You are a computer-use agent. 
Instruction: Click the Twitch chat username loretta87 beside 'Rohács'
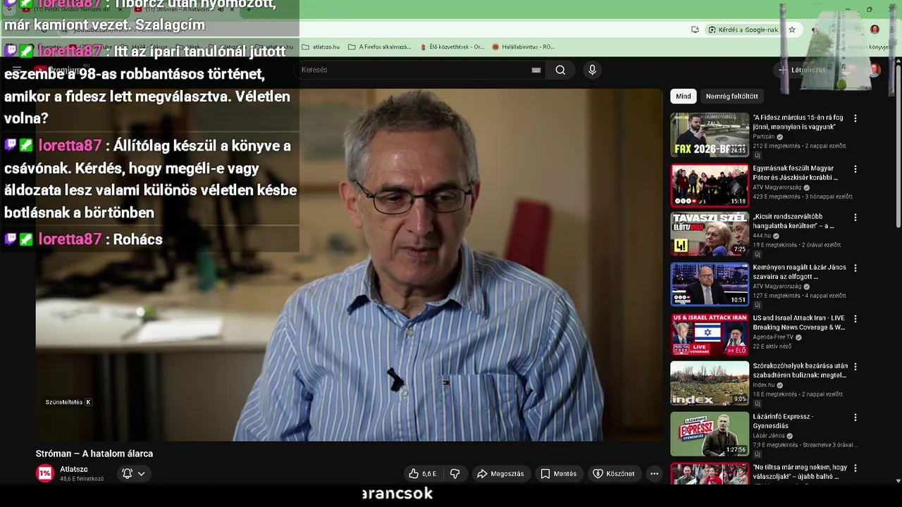[x=70, y=239]
